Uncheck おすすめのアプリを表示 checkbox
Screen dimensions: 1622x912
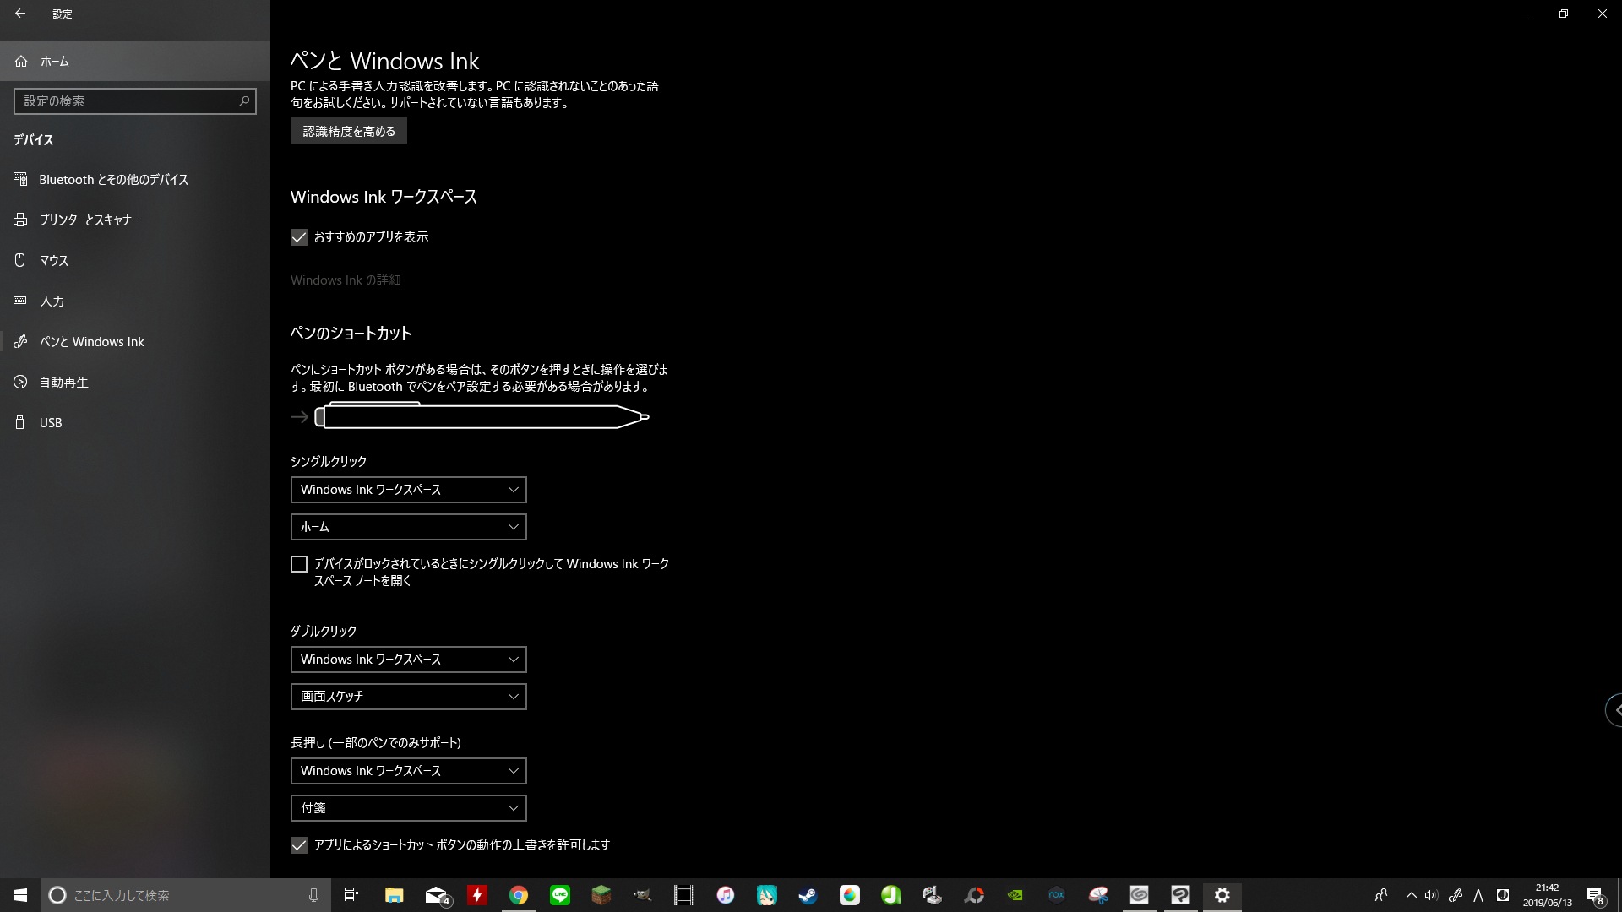coord(299,237)
